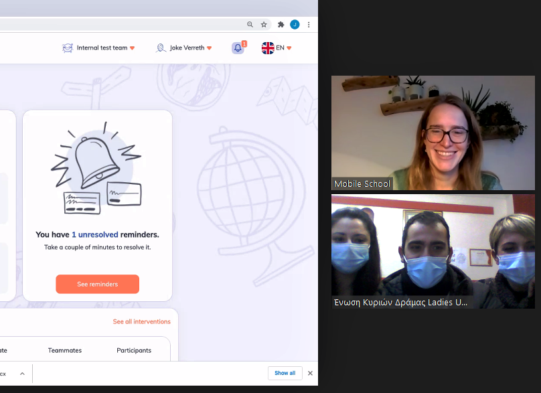Click the Ένωση Κυριών Δράμας name label
Viewport: 541px width, 393px height.
coord(400,303)
